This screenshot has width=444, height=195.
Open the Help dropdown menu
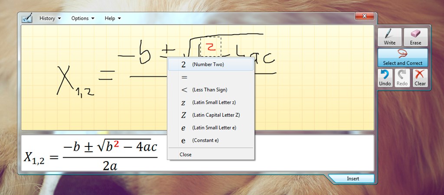coord(113,18)
